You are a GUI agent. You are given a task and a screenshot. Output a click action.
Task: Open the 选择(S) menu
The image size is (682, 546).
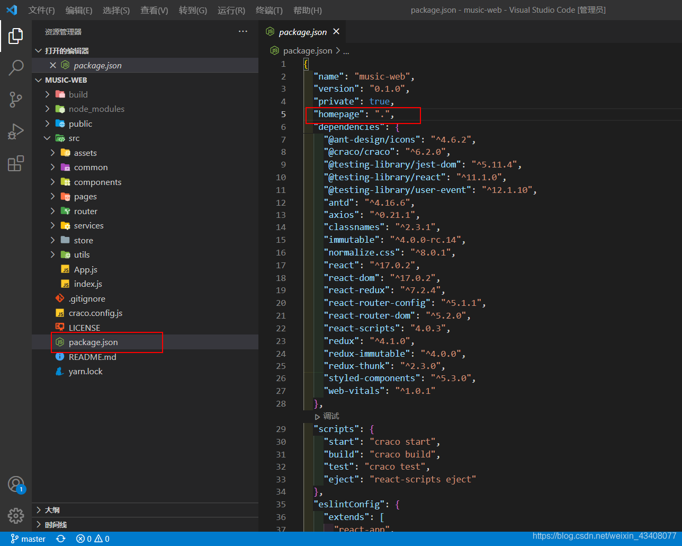point(116,10)
